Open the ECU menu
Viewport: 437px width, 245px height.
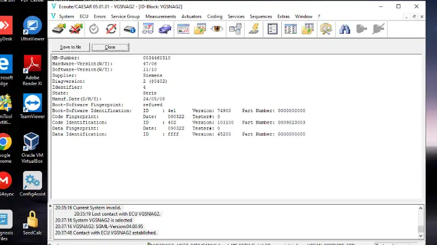click(84, 17)
